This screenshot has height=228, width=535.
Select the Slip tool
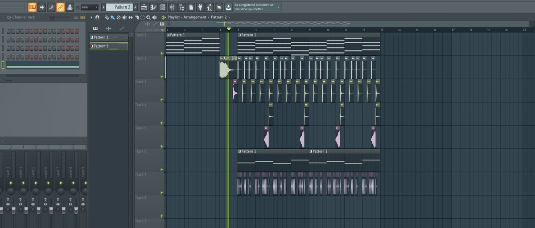pos(130,17)
